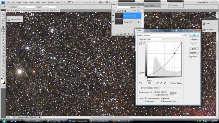This screenshot has height=123, width=219.
Task: Select the Hand tool in toolbox
Action: [x=3, y=72]
